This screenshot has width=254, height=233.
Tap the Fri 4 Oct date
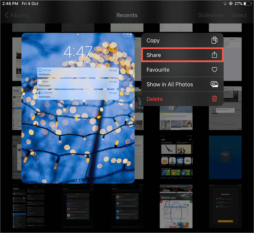30,3
